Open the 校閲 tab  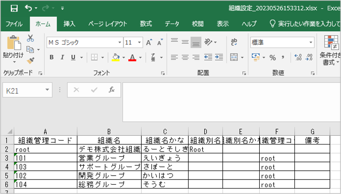[198, 24]
